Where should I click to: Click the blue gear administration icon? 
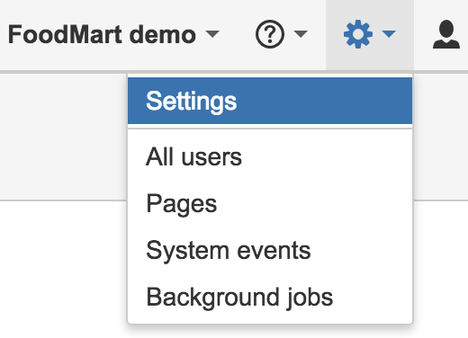point(358,34)
